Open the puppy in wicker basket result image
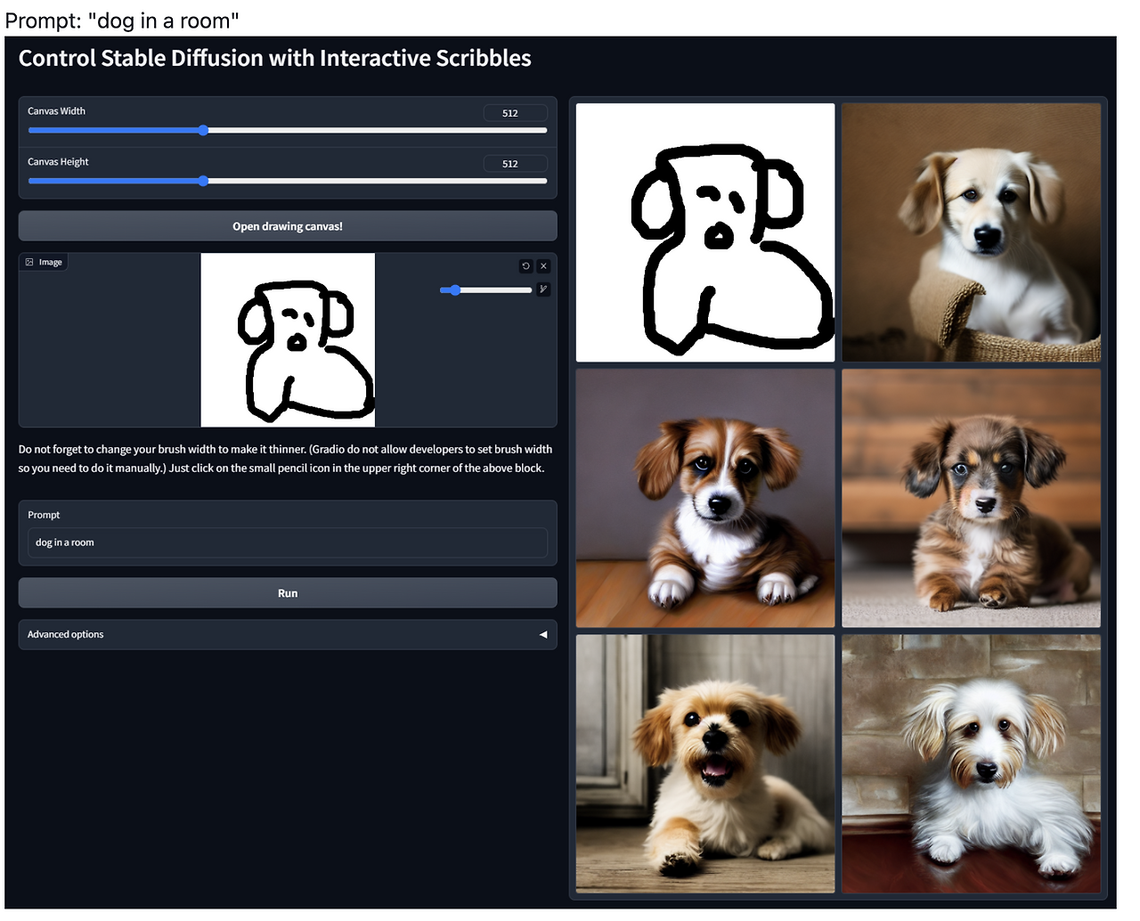Screen dimensions: 1140x921 (972, 232)
